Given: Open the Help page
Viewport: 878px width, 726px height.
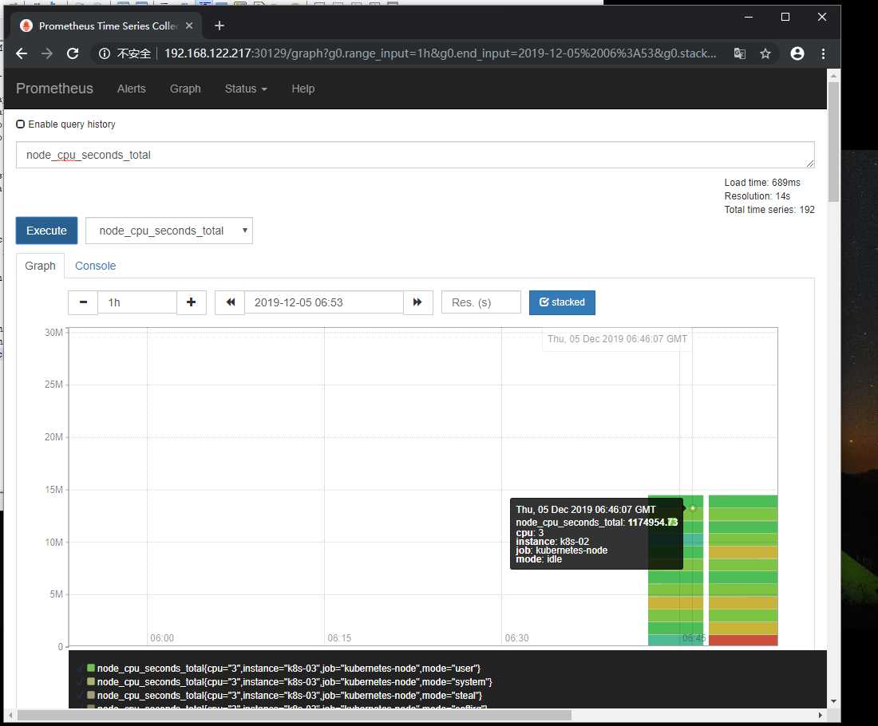Looking at the screenshot, I should click(x=303, y=89).
